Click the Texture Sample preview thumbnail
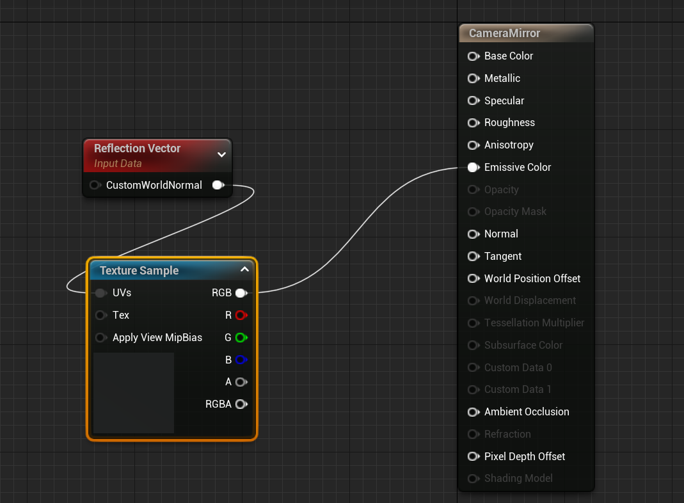The image size is (684, 503). (134, 393)
